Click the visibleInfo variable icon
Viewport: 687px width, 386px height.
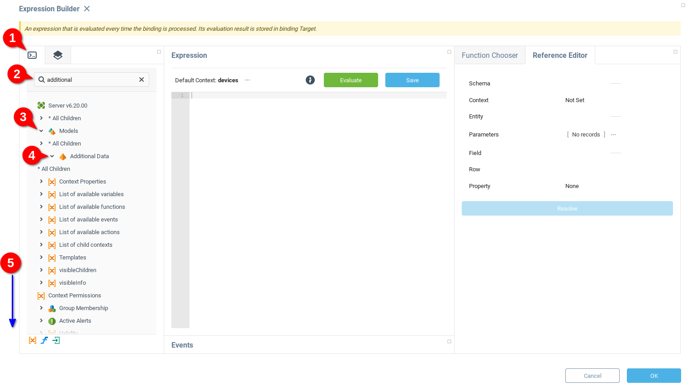[52, 283]
